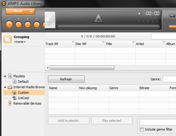Image resolution: width=176 pixels, height=136 pixels.
Task: Click the 0 / 0 B / 00:00:00:00 status text
Action: click(98, 36)
